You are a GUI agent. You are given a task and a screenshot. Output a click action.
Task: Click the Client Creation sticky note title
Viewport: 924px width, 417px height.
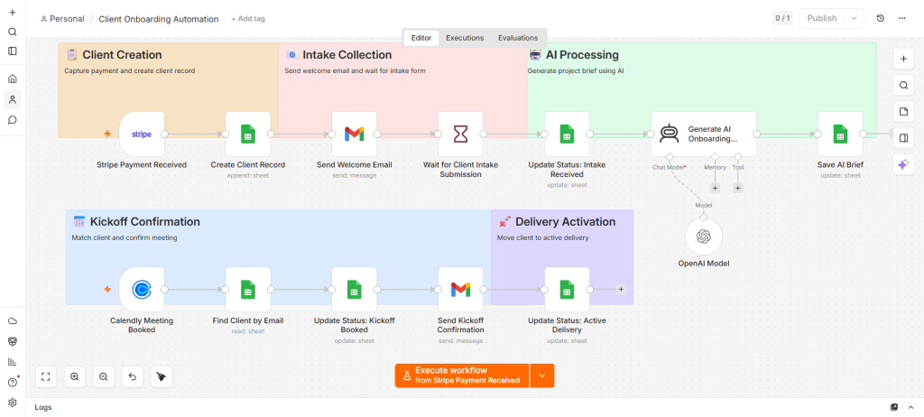pyautogui.click(x=122, y=55)
